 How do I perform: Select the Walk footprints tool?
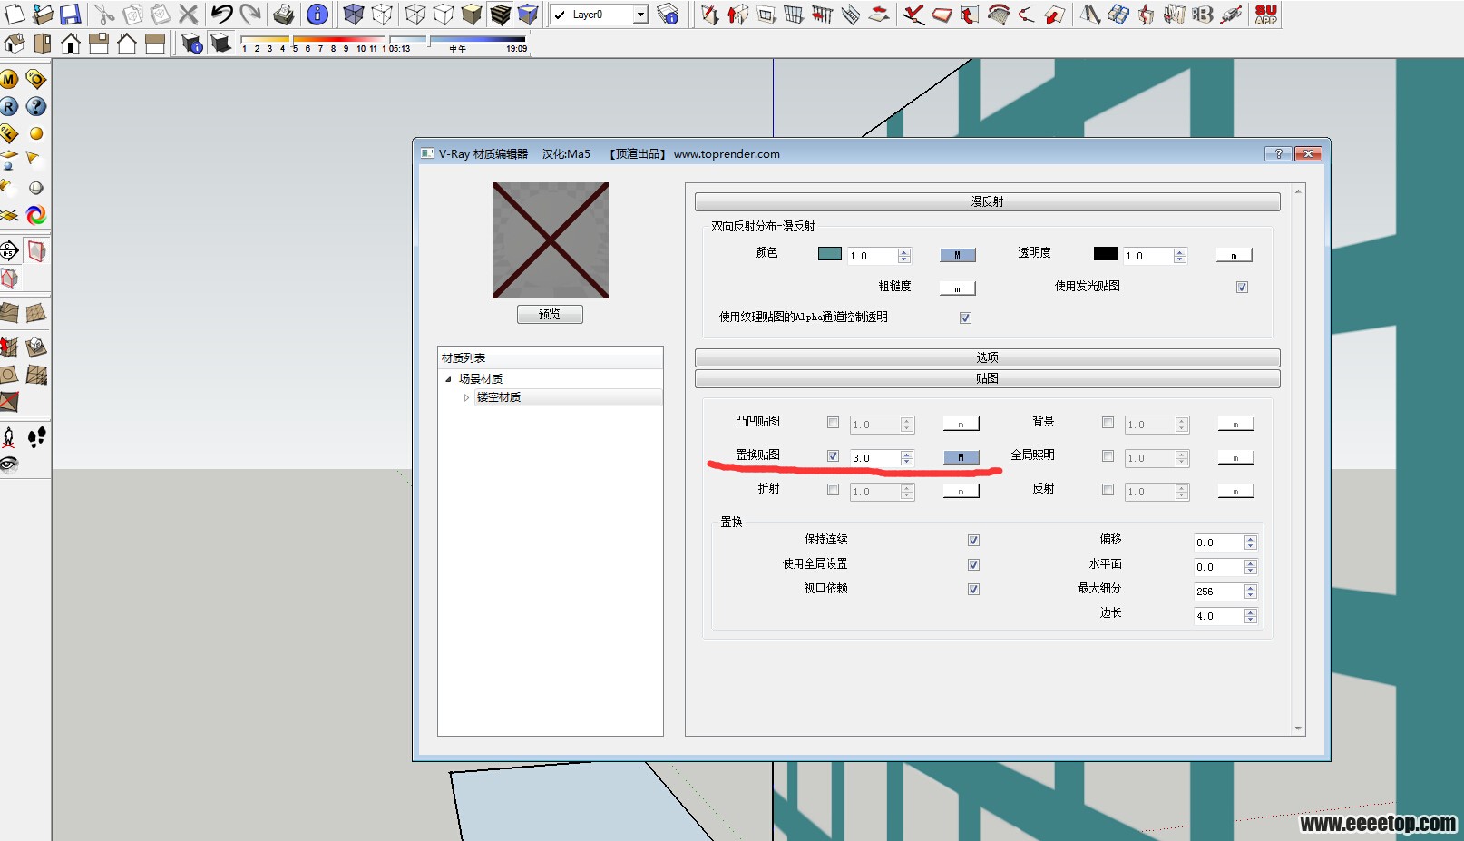36,438
